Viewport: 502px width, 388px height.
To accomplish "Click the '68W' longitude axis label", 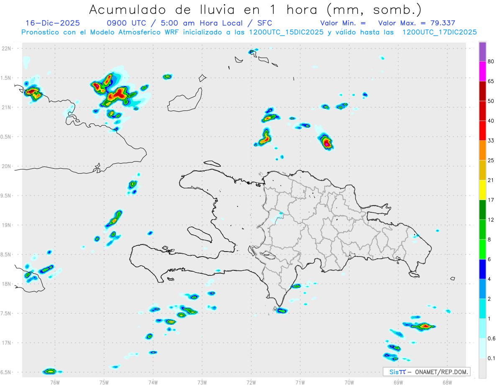I will coord(447,382).
